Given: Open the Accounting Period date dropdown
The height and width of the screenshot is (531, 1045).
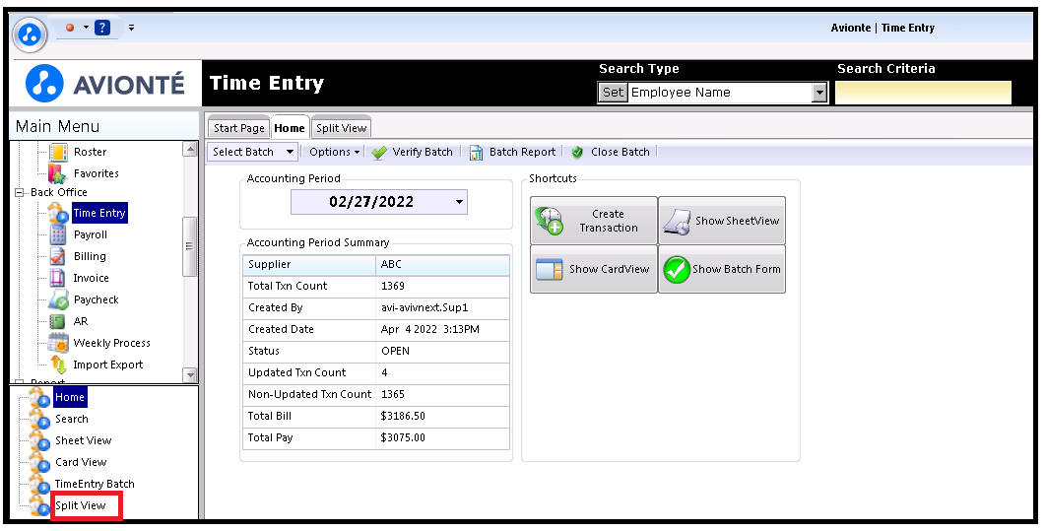Looking at the screenshot, I should (459, 202).
